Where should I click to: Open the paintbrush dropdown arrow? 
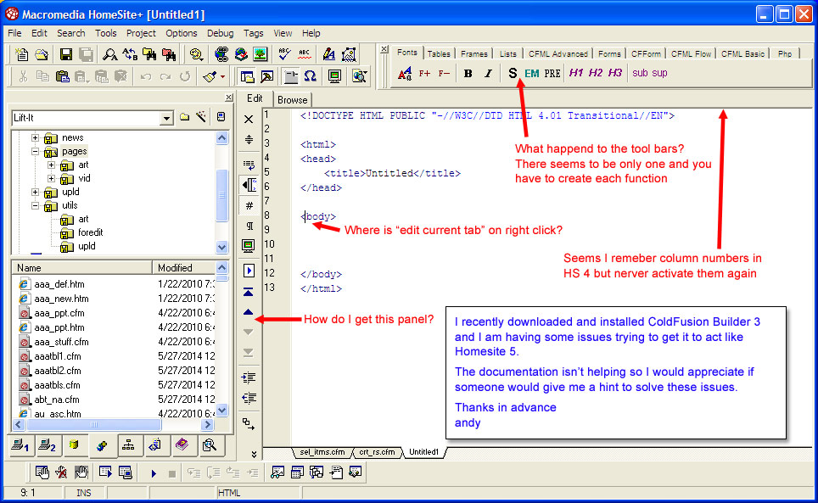(x=223, y=76)
